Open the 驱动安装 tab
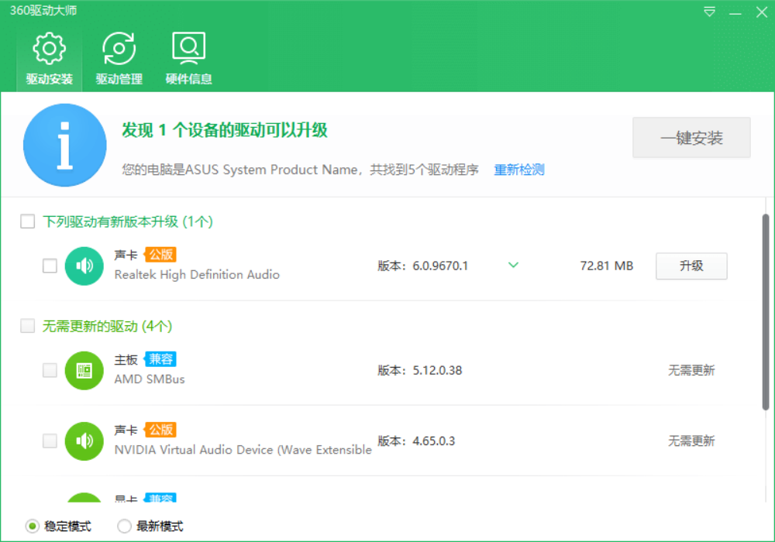775x542 pixels. point(50,58)
